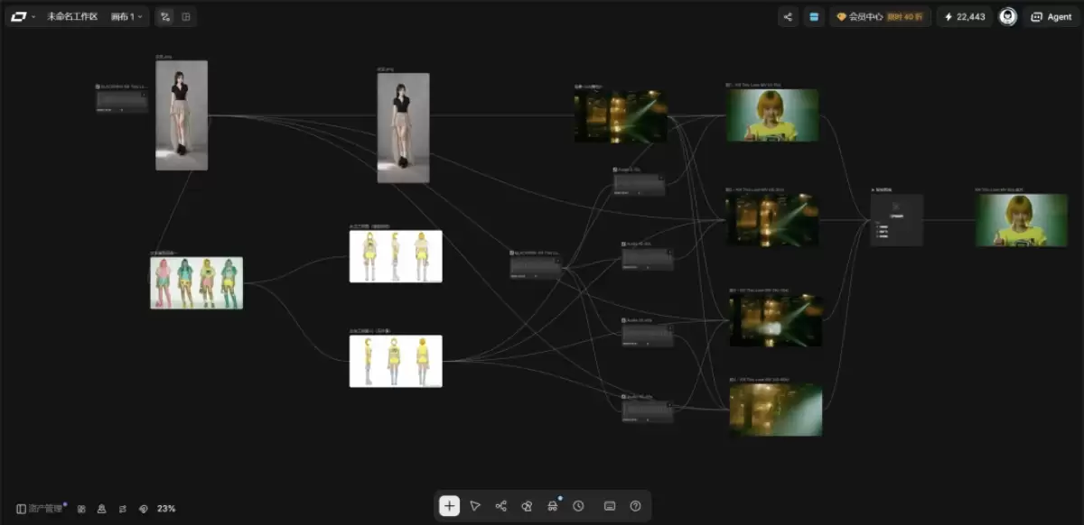Viewport: 1084px width, 525px height.
Task: Select the second Audio node
Action: click(x=648, y=259)
